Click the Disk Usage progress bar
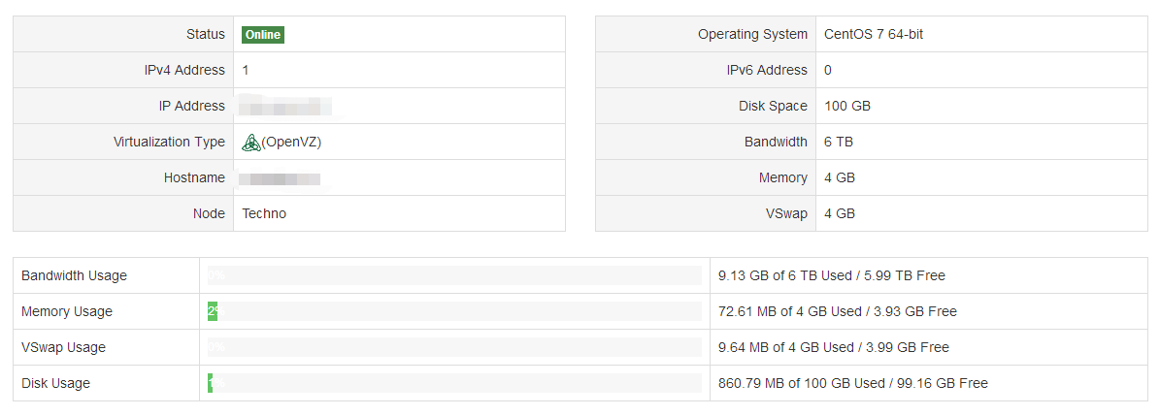 click(454, 383)
